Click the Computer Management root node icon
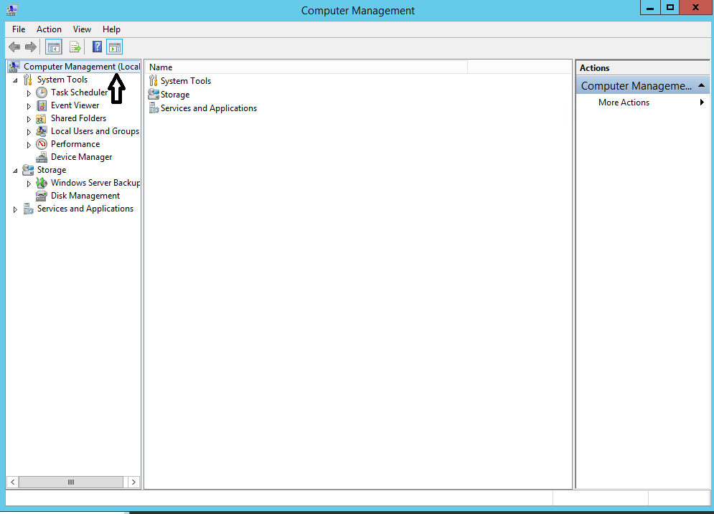Image resolution: width=714 pixels, height=514 pixels. pyautogui.click(x=14, y=67)
